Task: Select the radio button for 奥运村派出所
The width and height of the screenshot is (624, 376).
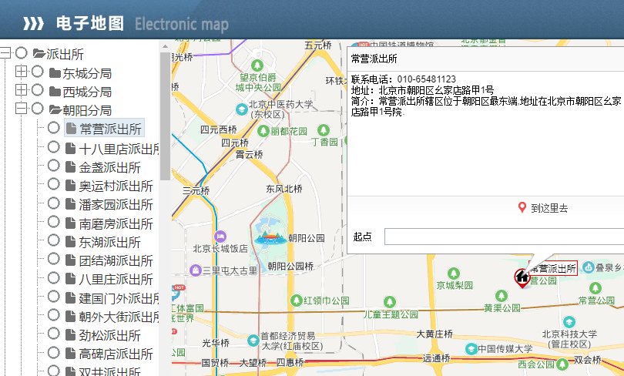Action: tap(54, 184)
